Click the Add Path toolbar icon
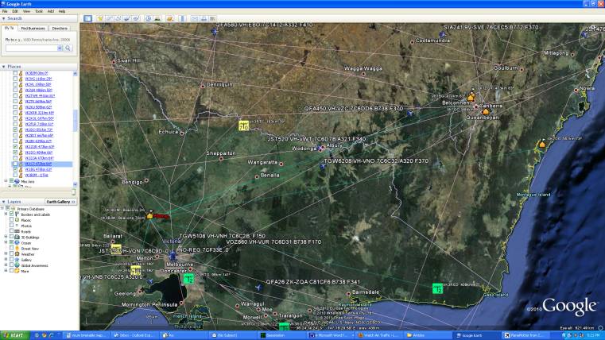 (118, 18)
